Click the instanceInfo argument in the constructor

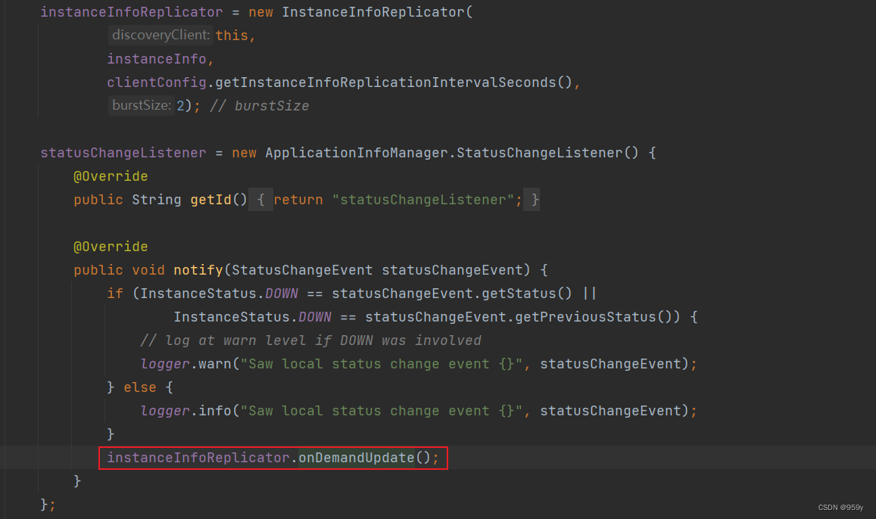[x=157, y=58]
